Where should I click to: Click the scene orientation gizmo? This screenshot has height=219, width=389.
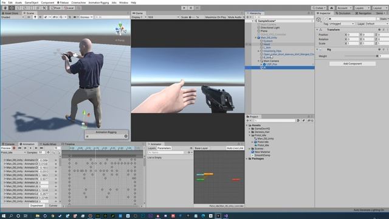click(121, 30)
